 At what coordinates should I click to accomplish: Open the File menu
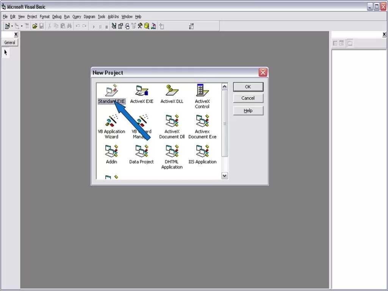coord(5,17)
